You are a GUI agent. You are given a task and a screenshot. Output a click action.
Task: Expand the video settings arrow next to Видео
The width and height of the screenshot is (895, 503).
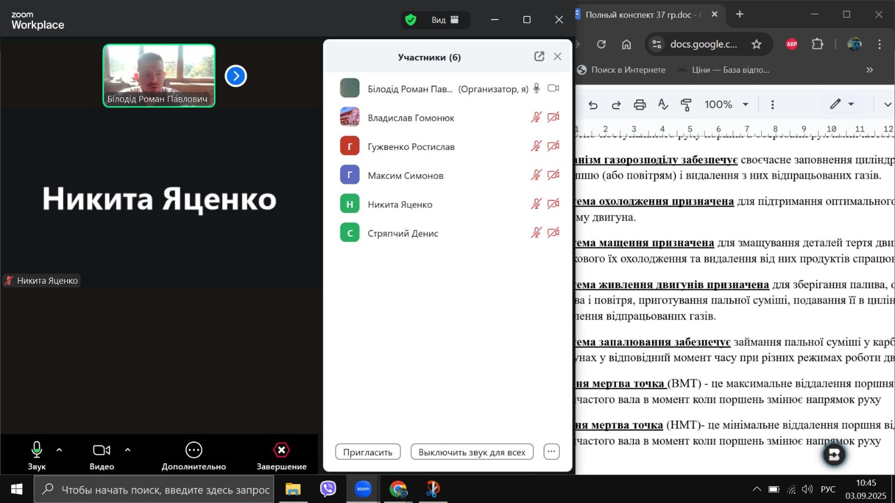128,450
